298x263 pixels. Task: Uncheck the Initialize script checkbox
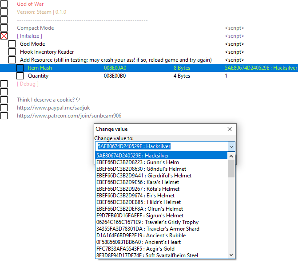[4, 36]
